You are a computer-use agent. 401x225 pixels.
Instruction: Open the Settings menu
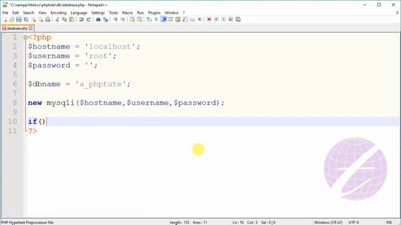click(x=98, y=12)
